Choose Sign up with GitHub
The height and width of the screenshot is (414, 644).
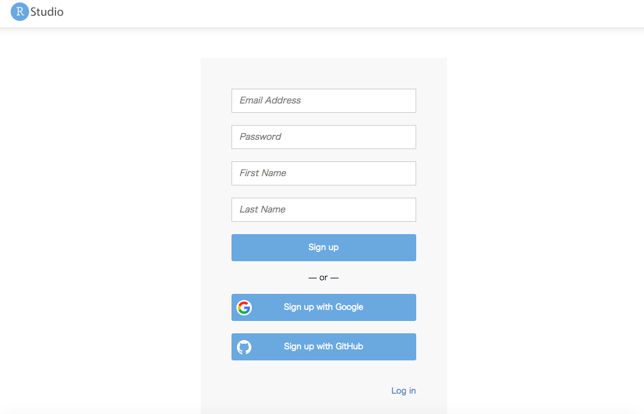coord(323,347)
